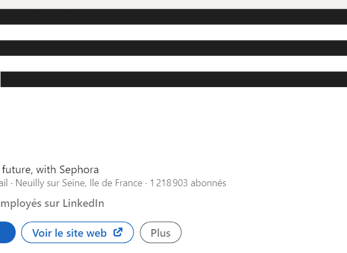Click white gap between middle and bottom stripes
Image resolution: width=347 pixels, height=253 pixels.
point(173,64)
